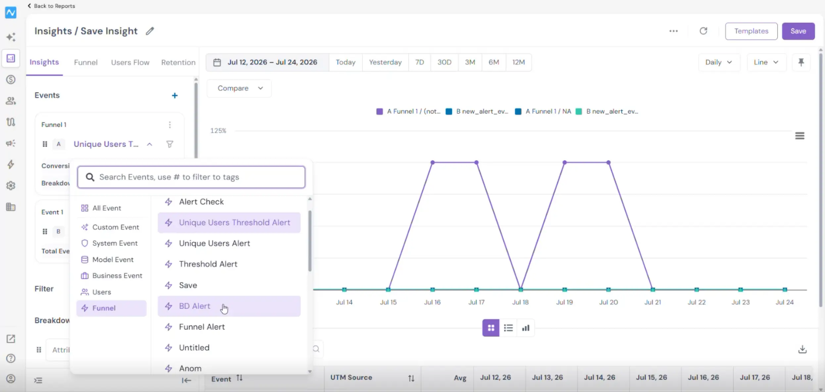Choose BD Alert from the event list
The height and width of the screenshot is (392, 825).
point(229,306)
